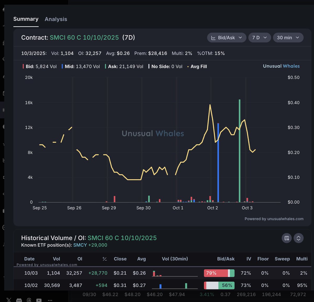Open the SMCI 60 C contract link in chart title

coord(84,38)
